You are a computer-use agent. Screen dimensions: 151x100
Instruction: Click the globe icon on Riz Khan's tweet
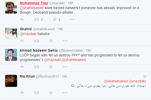pos(145,76)
